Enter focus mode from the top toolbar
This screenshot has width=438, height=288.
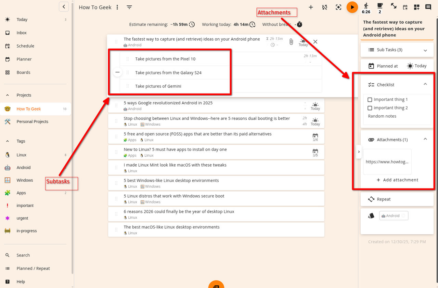click(x=338, y=7)
